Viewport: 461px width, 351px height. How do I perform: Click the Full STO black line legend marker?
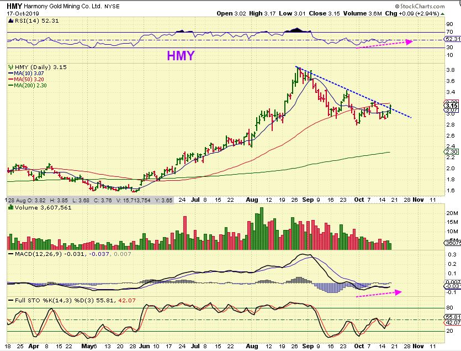pos(11,300)
